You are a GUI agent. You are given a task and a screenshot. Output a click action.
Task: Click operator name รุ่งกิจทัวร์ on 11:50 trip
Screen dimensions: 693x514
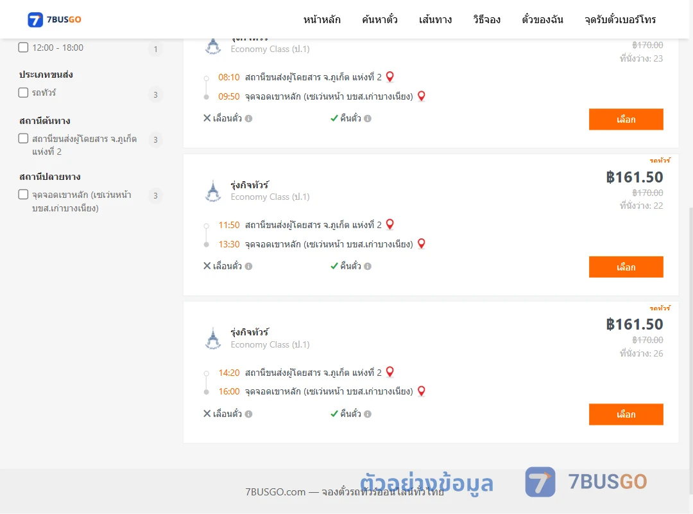click(x=250, y=184)
